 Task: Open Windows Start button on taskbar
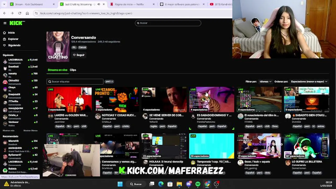[x=120, y=184]
